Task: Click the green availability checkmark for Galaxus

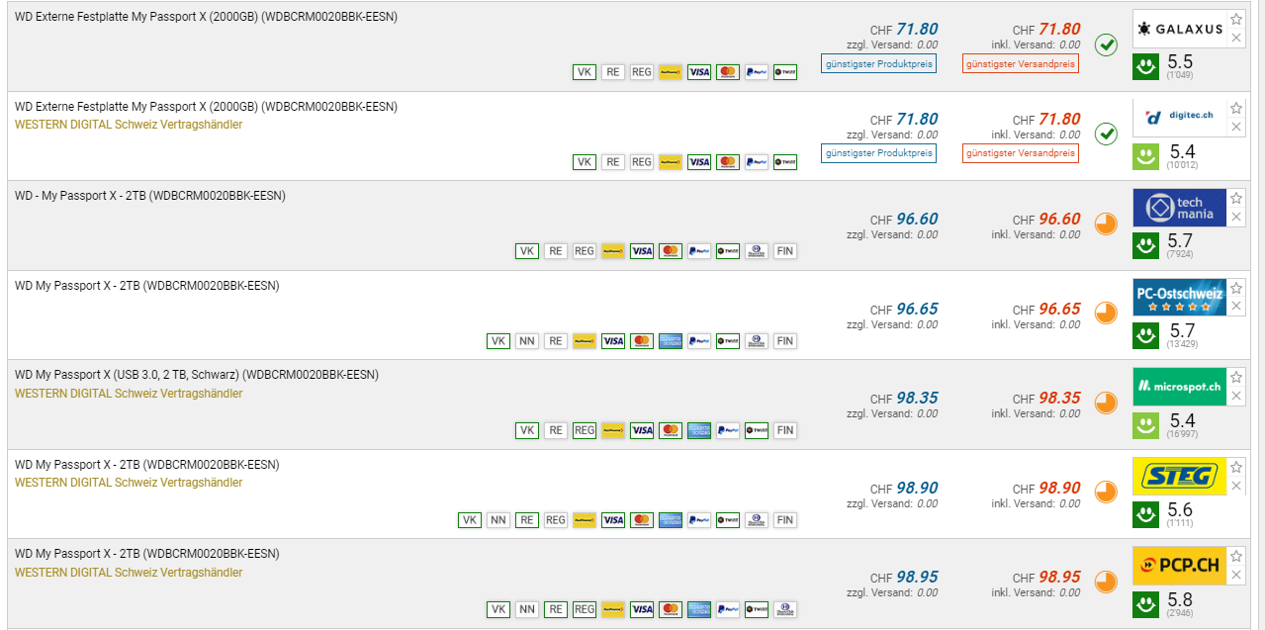Action: 1106,45
